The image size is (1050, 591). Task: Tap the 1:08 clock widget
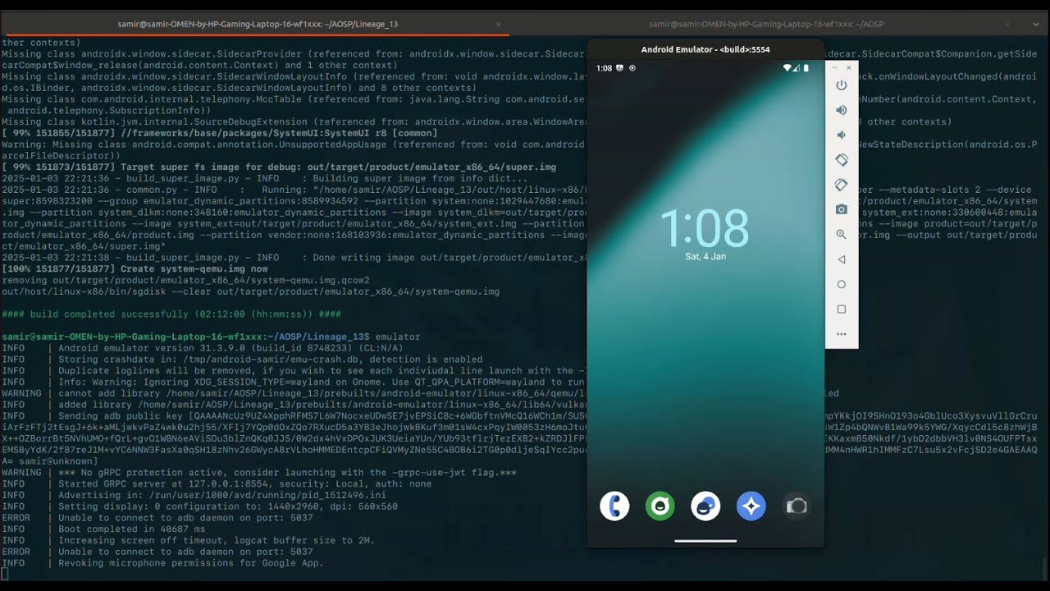click(x=705, y=227)
